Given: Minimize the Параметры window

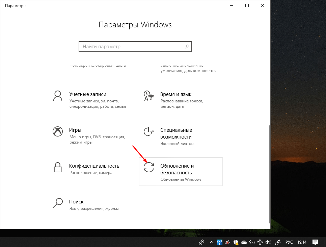Looking at the screenshot, I should 232,6.
